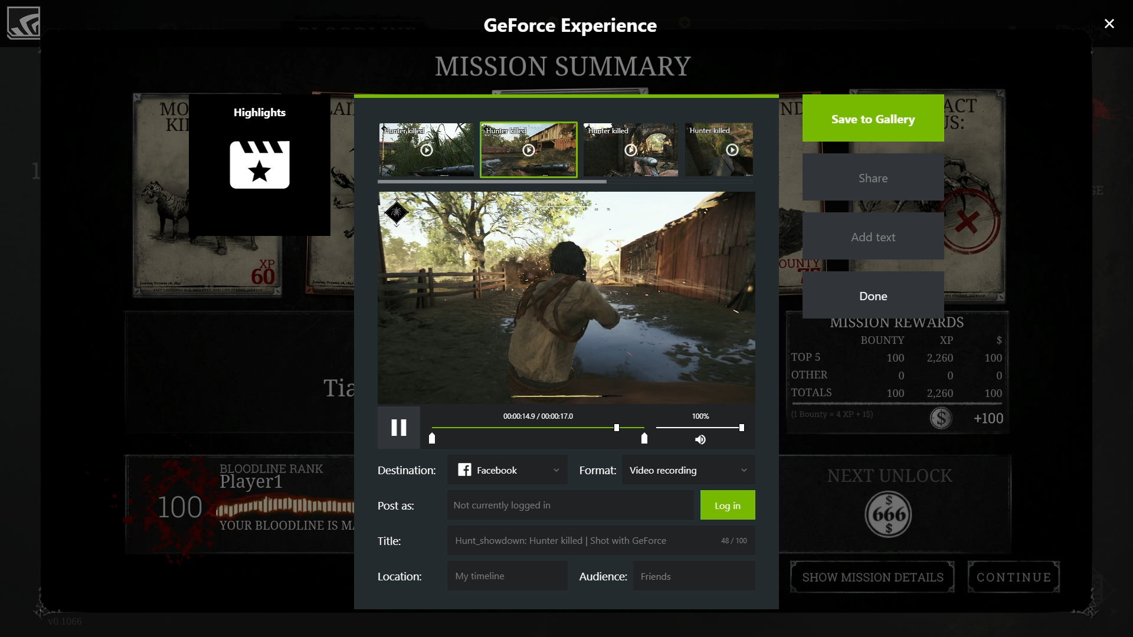Play the fourth Hunter killed clip
This screenshot has height=637, width=1133.
pos(732,150)
